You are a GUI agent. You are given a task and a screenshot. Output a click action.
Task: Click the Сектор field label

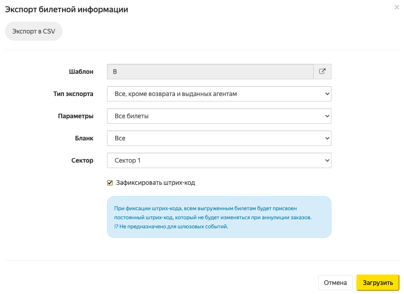point(82,160)
